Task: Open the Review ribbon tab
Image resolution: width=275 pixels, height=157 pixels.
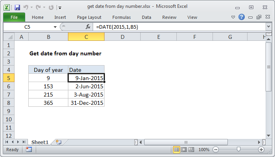Action: coord(169,17)
